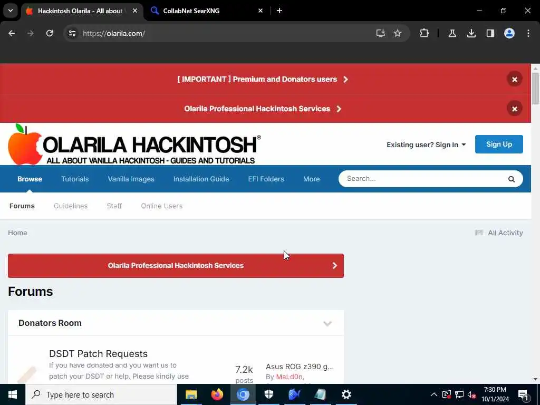The width and height of the screenshot is (540, 405).
Task: Open Windows Security shield in taskbar
Action: [x=268, y=394]
